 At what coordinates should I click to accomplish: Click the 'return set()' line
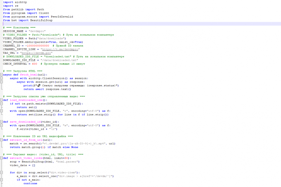(x=27, y=107)
